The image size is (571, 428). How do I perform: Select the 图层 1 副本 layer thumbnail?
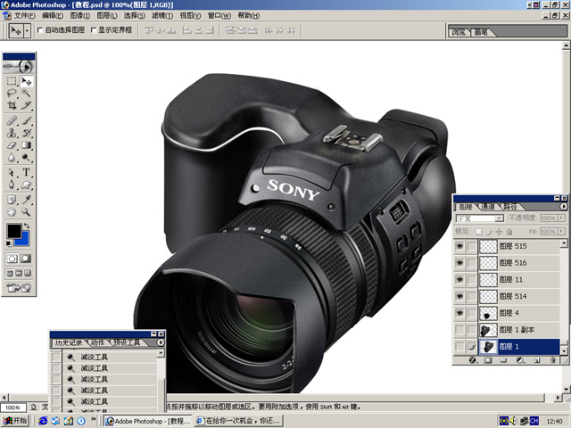pyautogui.click(x=488, y=330)
